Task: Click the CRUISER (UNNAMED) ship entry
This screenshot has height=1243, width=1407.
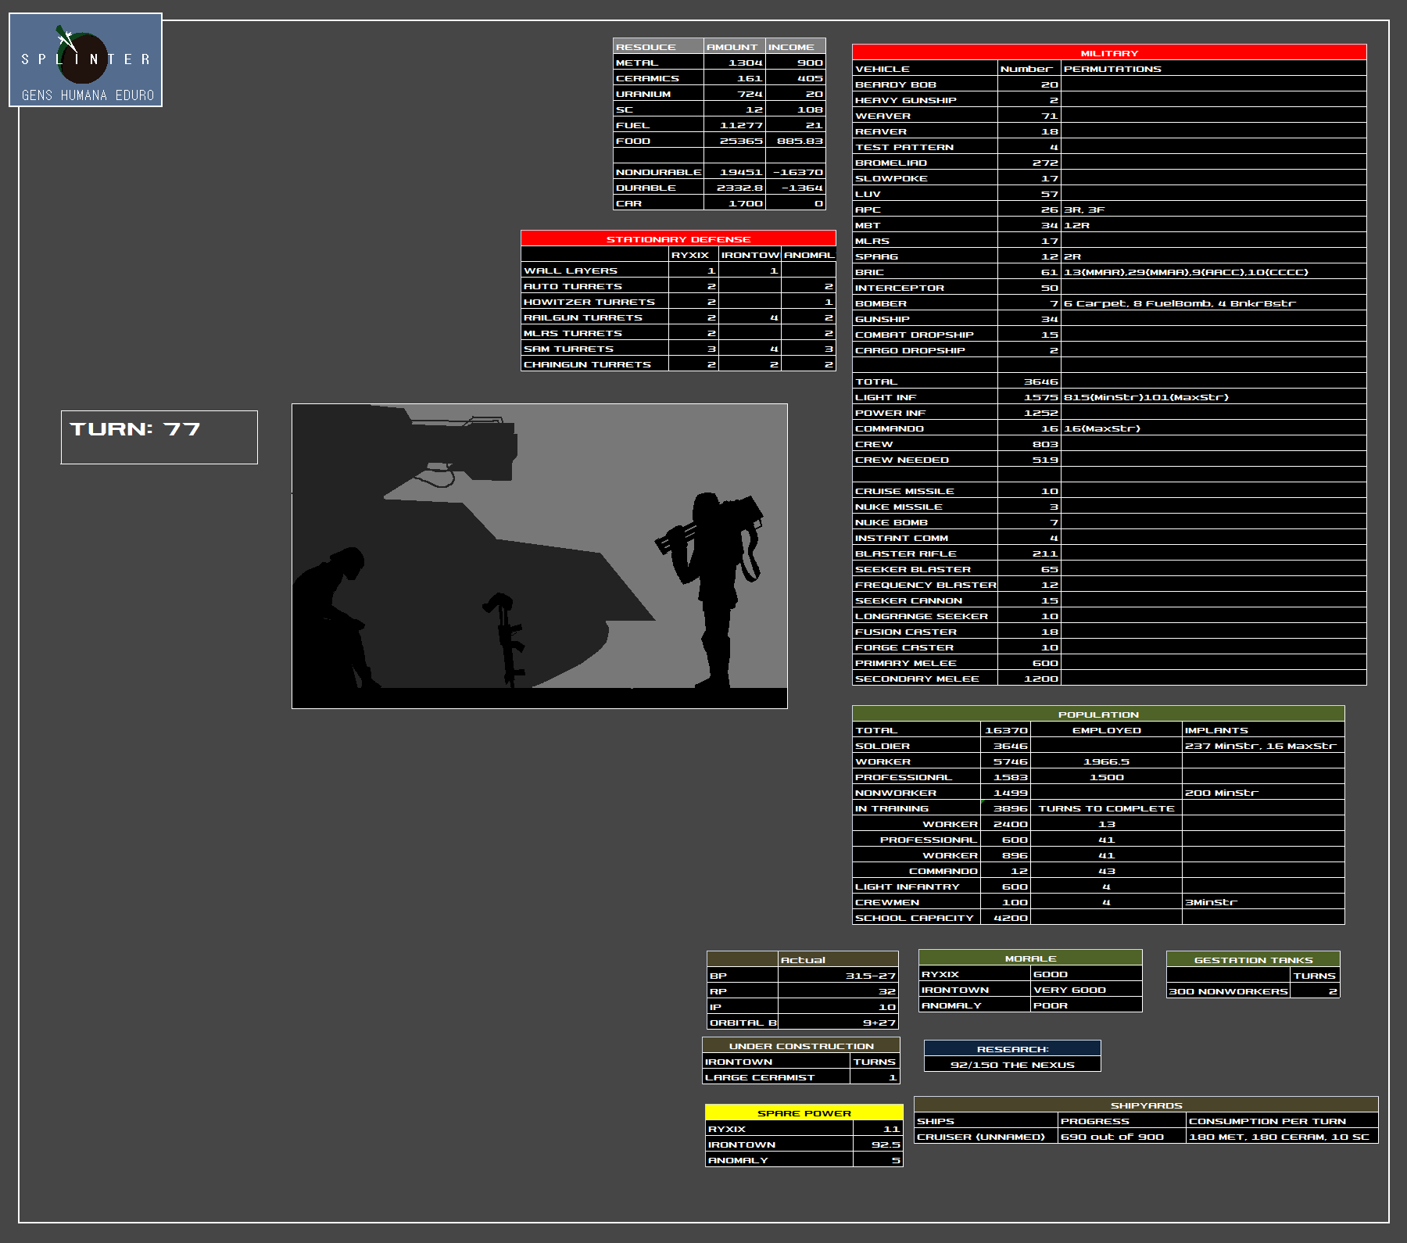Action: (980, 1137)
